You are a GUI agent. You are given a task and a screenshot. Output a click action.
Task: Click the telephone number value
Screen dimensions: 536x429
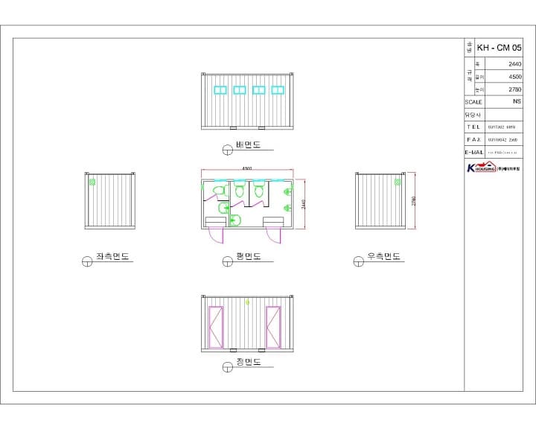pos(502,127)
